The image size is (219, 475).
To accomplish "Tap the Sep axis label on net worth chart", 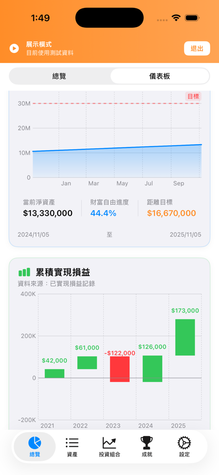I will 178,184.
